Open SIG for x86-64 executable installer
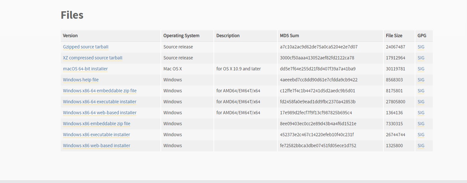 421,102
